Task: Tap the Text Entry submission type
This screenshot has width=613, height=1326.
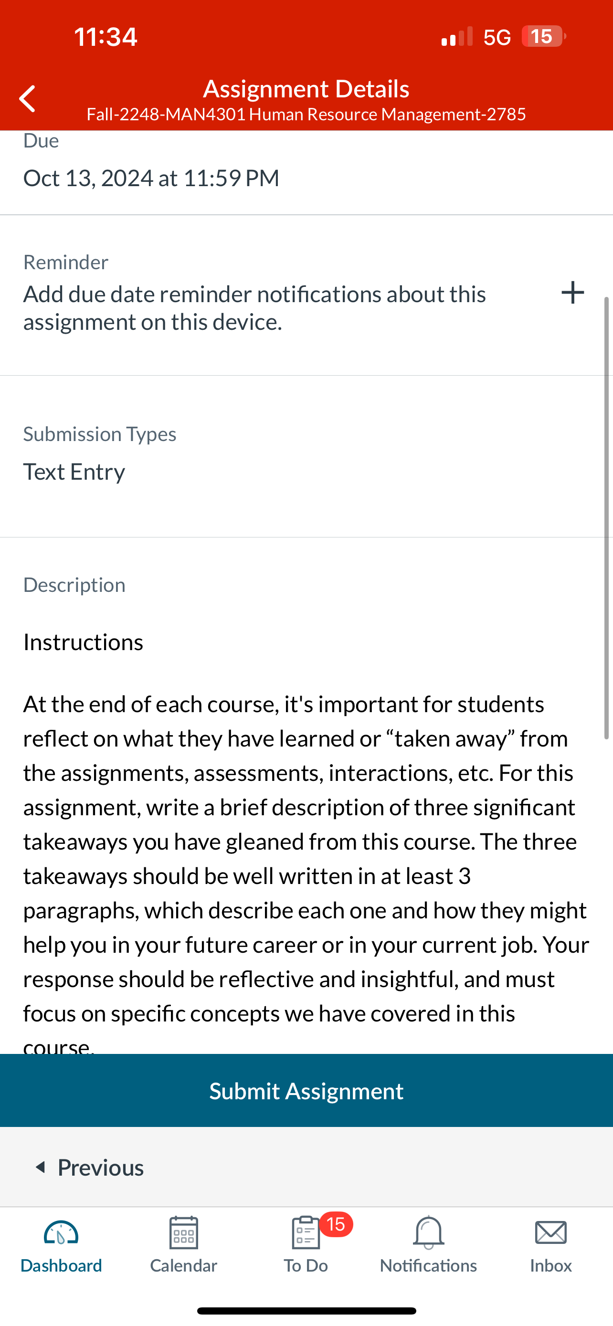Action: pos(74,471)
